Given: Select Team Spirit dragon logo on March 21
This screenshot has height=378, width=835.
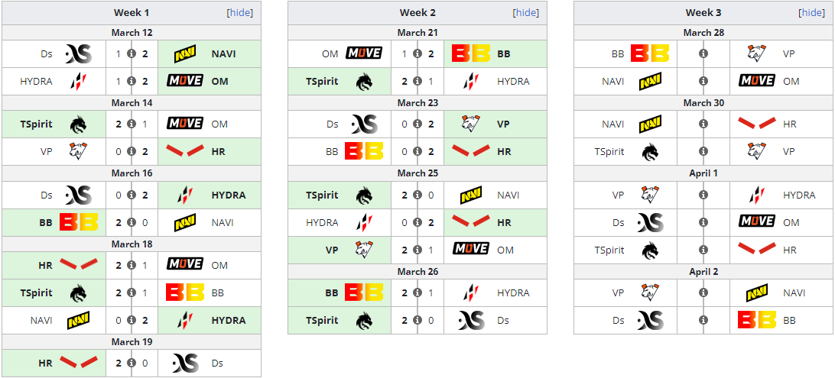Looking at the screenshot, I should tap(364, 82).
